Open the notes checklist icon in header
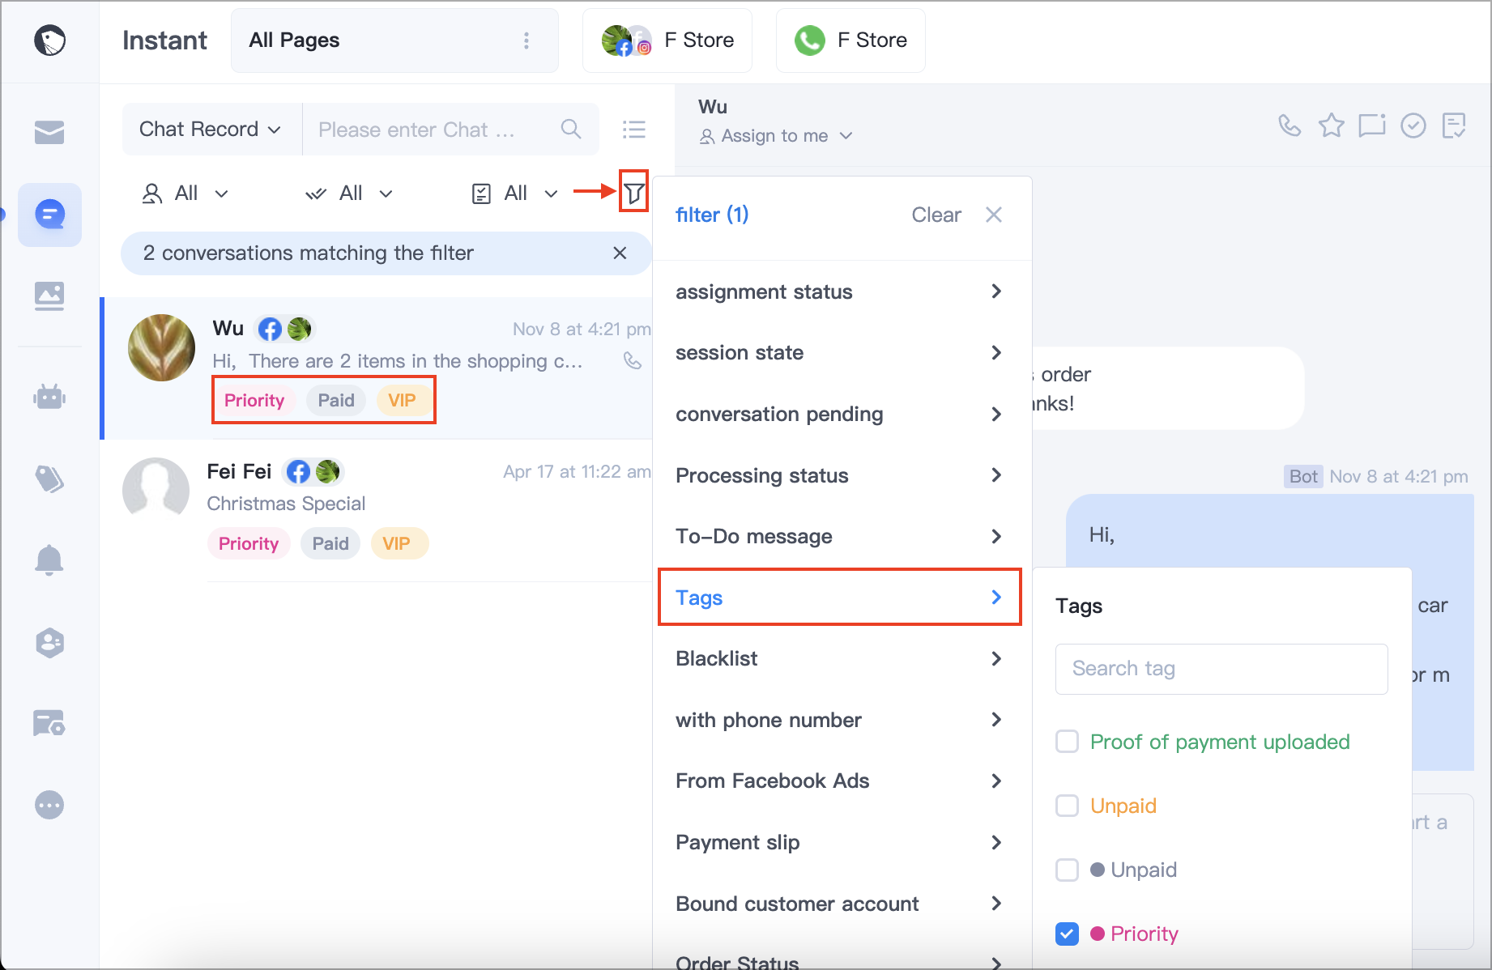 [x=1455, y=126]
